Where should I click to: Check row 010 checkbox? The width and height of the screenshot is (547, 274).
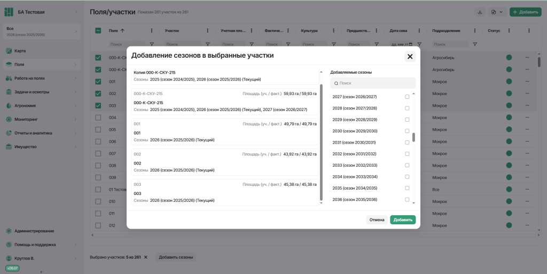[x=98, y=201]
